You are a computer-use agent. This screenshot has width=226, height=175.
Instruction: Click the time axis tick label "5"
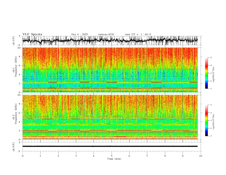(112, 156)
